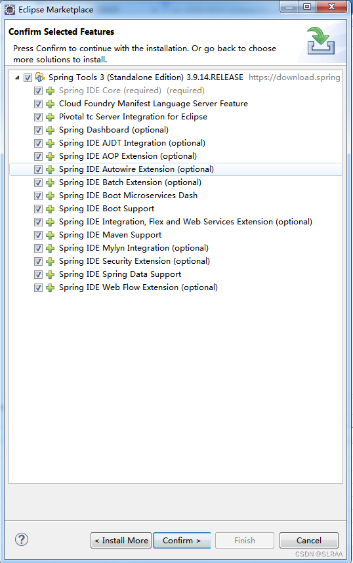Uncheck Cloud Foundry Manifest Language Server checkbox
Image resolution: width=353 pixels, height=563 pixels.
click(39, 104)
